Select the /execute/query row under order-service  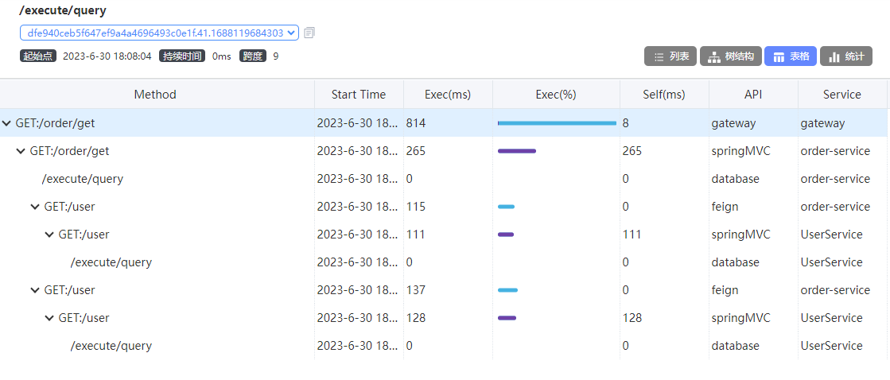(x=443, y=179)
